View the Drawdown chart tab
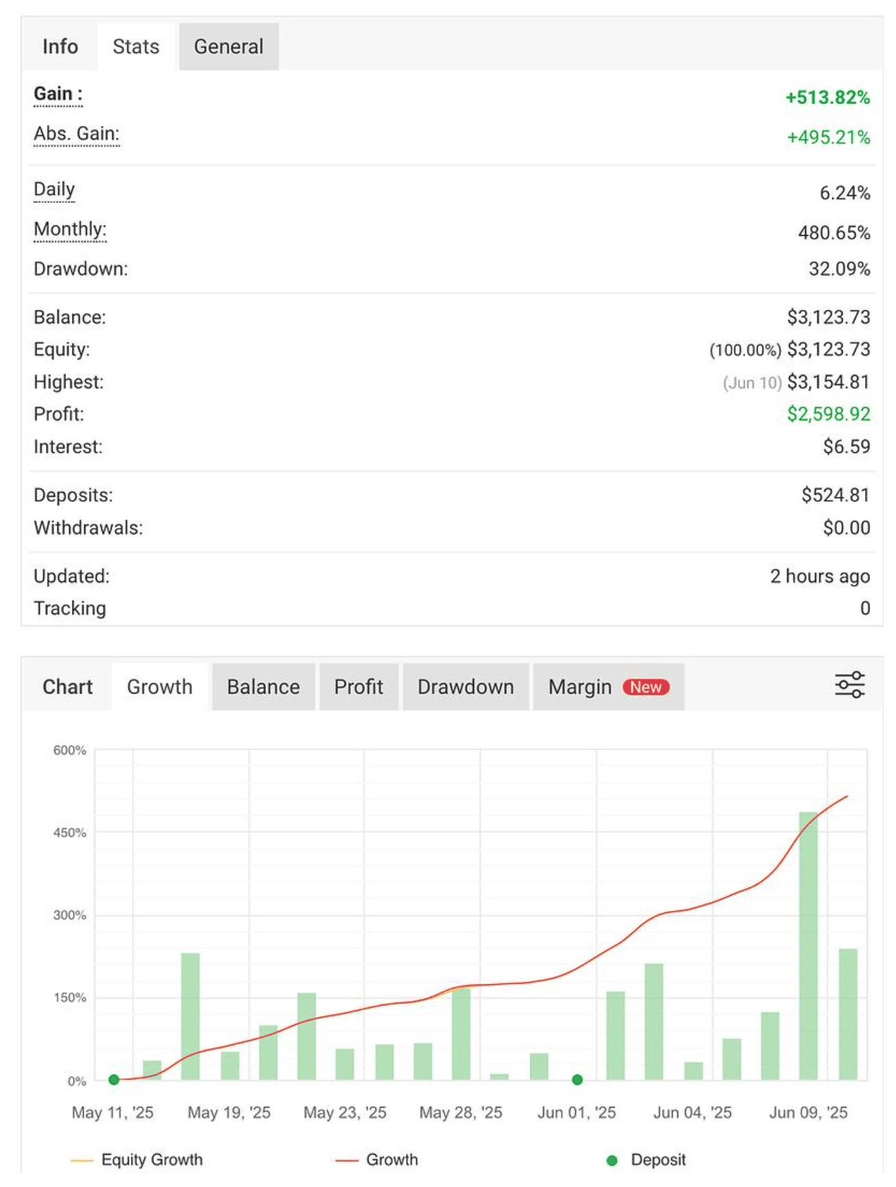Screen dimensions: 896x1187 tap(465, 687)
